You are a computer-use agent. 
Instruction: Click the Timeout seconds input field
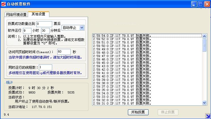point(64,52)
